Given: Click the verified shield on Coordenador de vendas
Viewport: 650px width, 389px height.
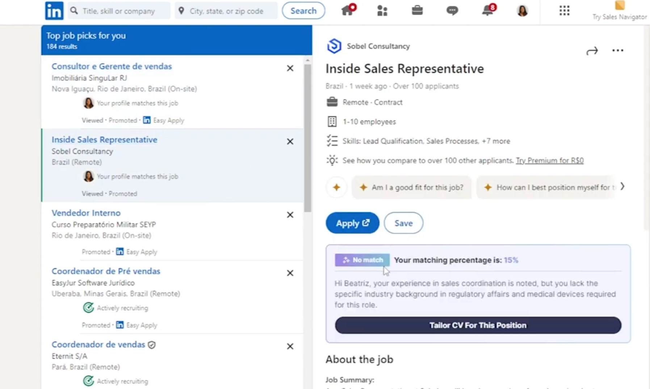Looking at the screenshot, I should (152, 345).
